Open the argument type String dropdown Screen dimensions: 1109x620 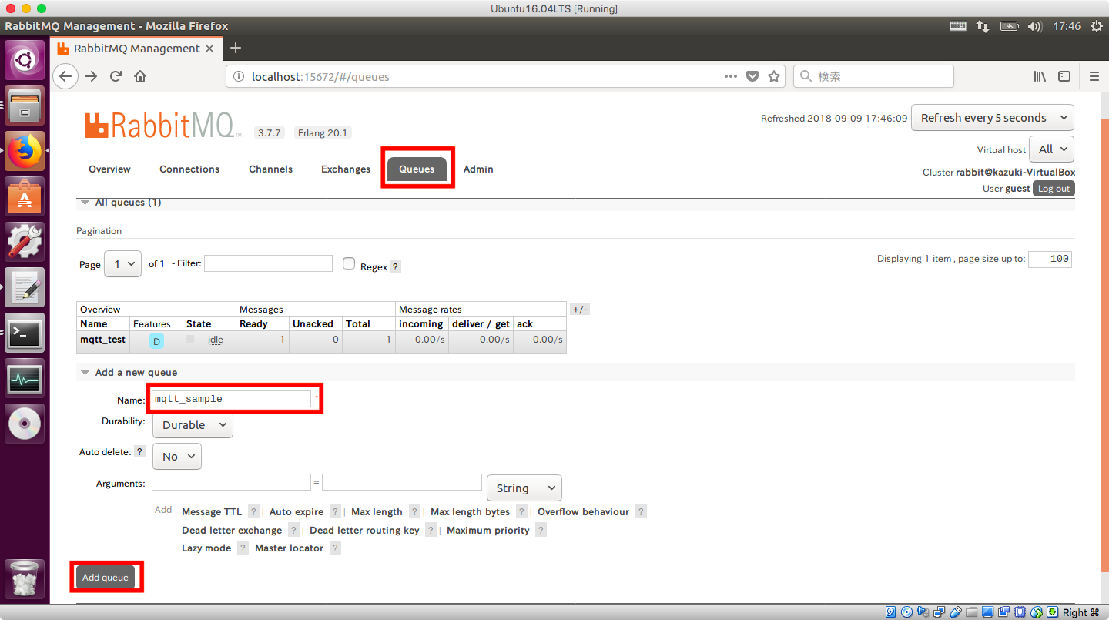pyautogui.click(x=524, y=488)
